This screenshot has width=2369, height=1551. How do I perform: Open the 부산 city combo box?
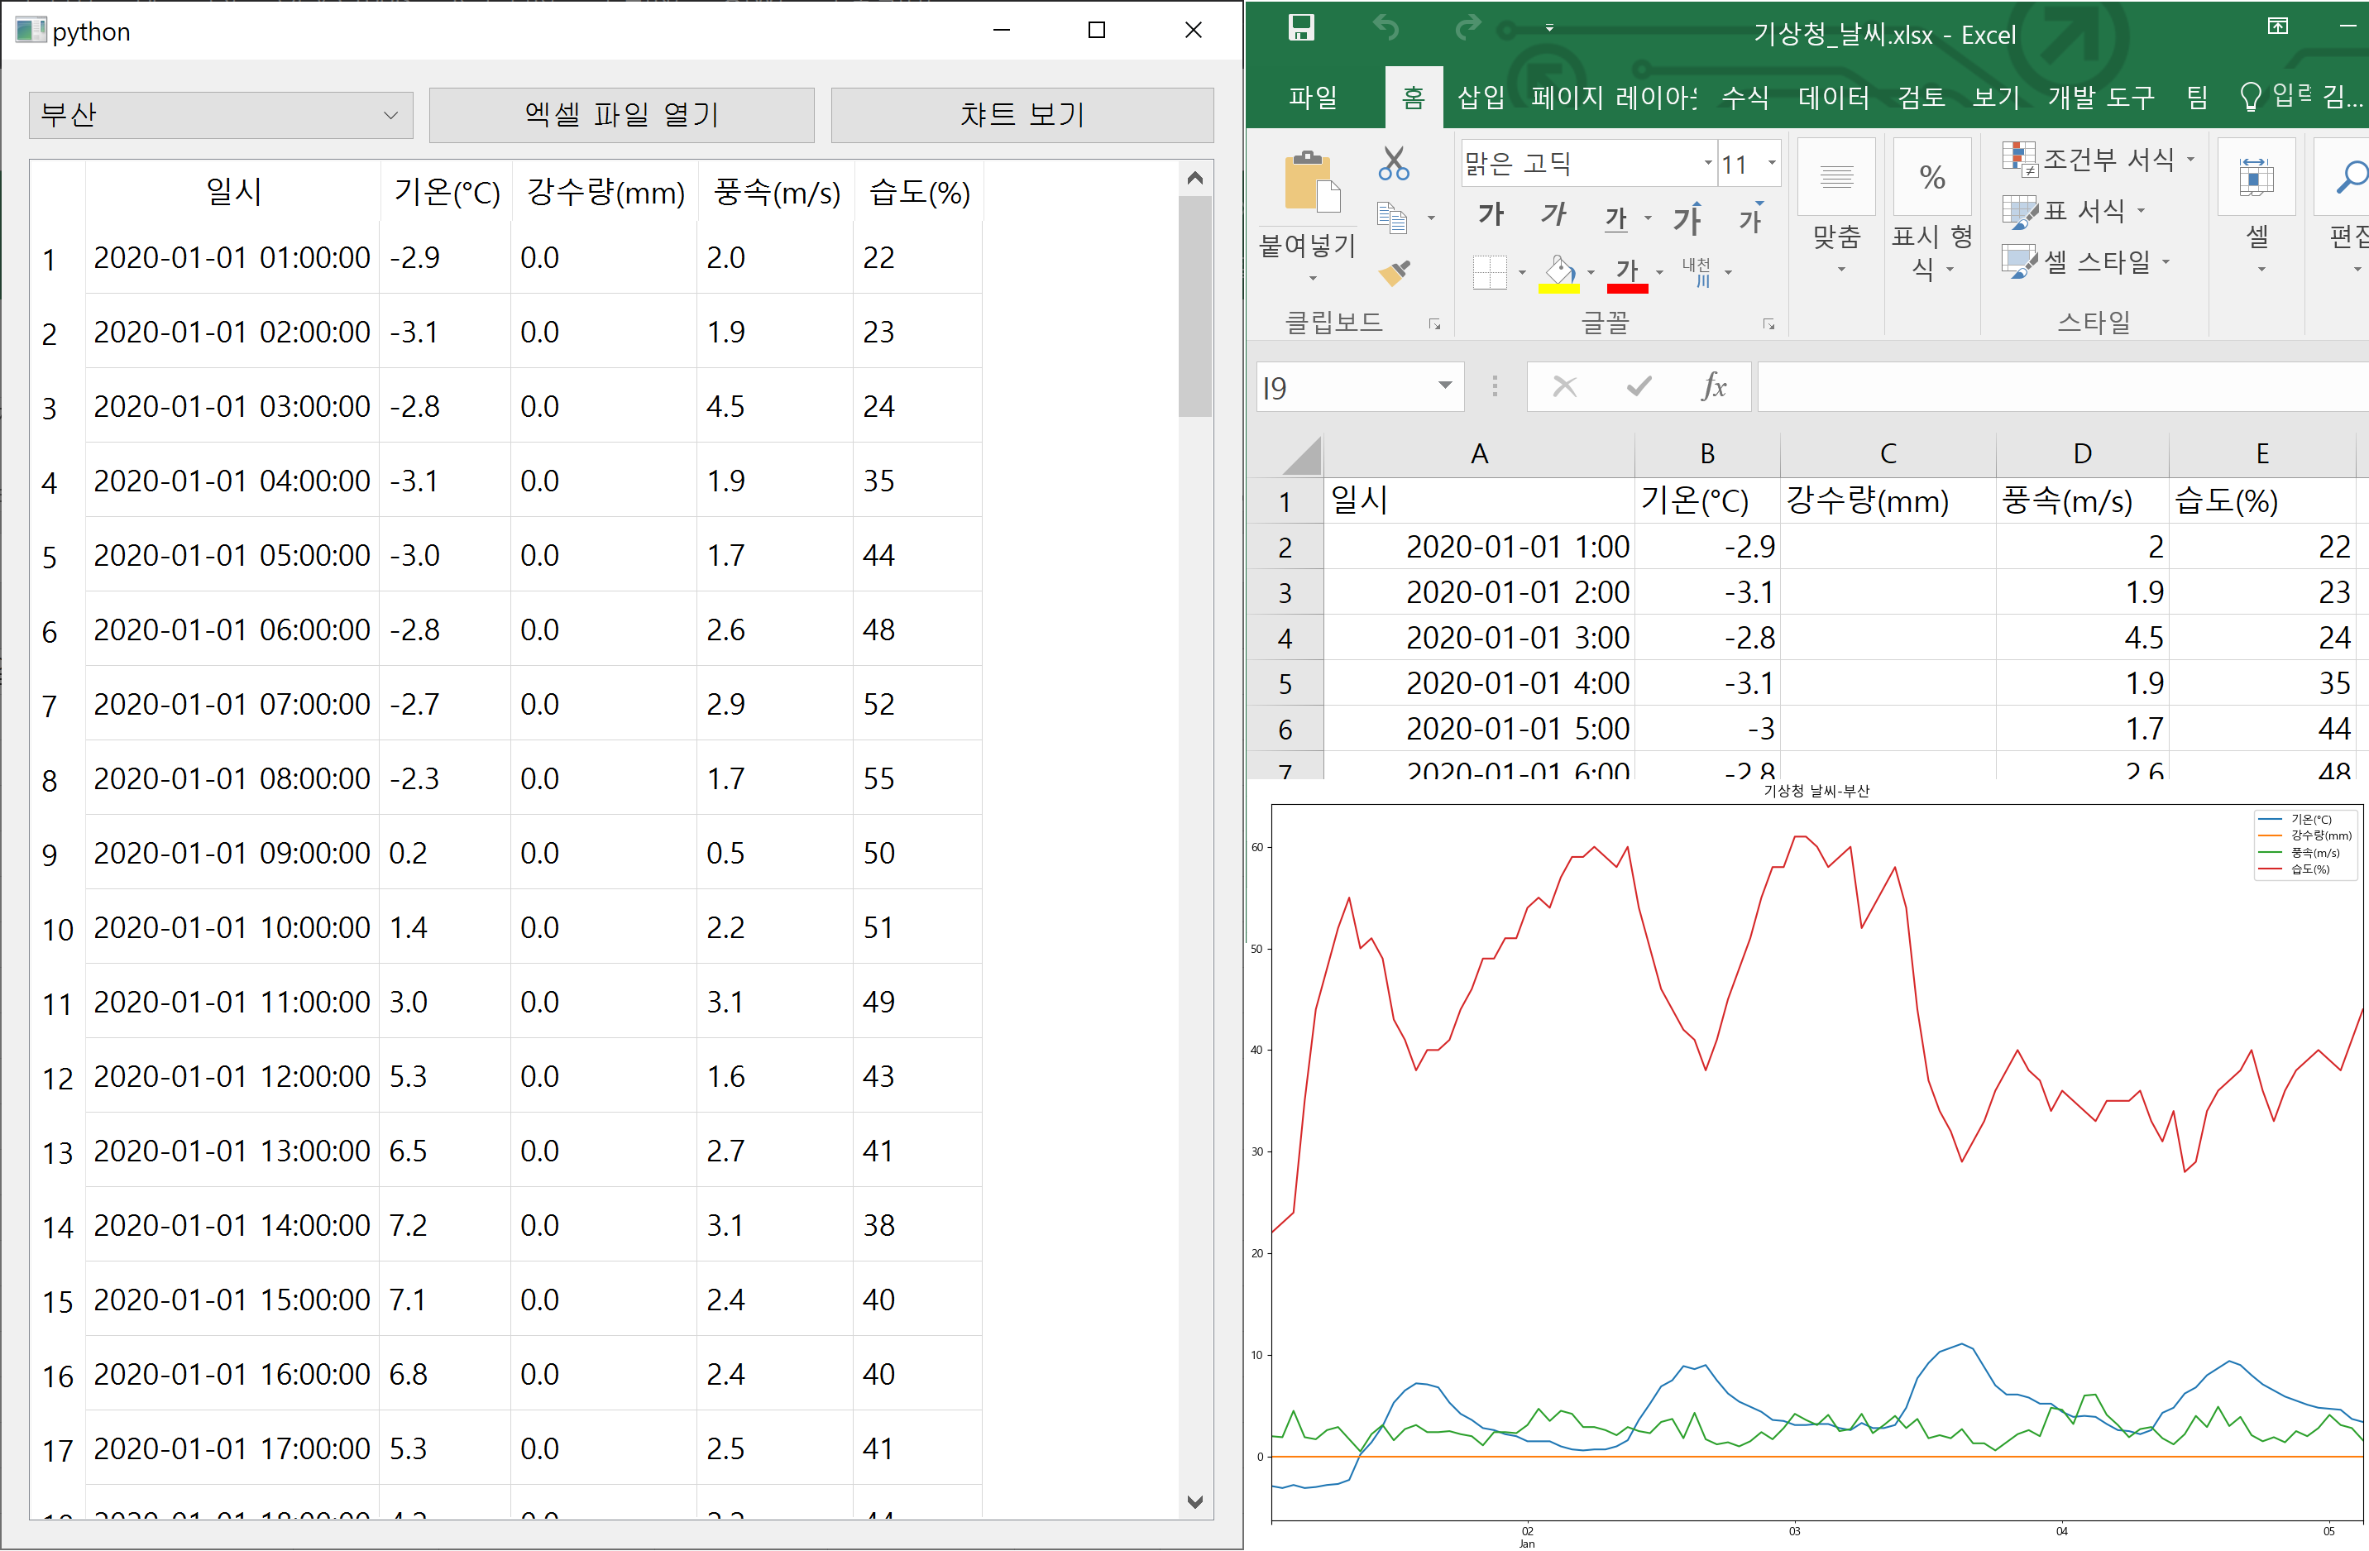220,114
